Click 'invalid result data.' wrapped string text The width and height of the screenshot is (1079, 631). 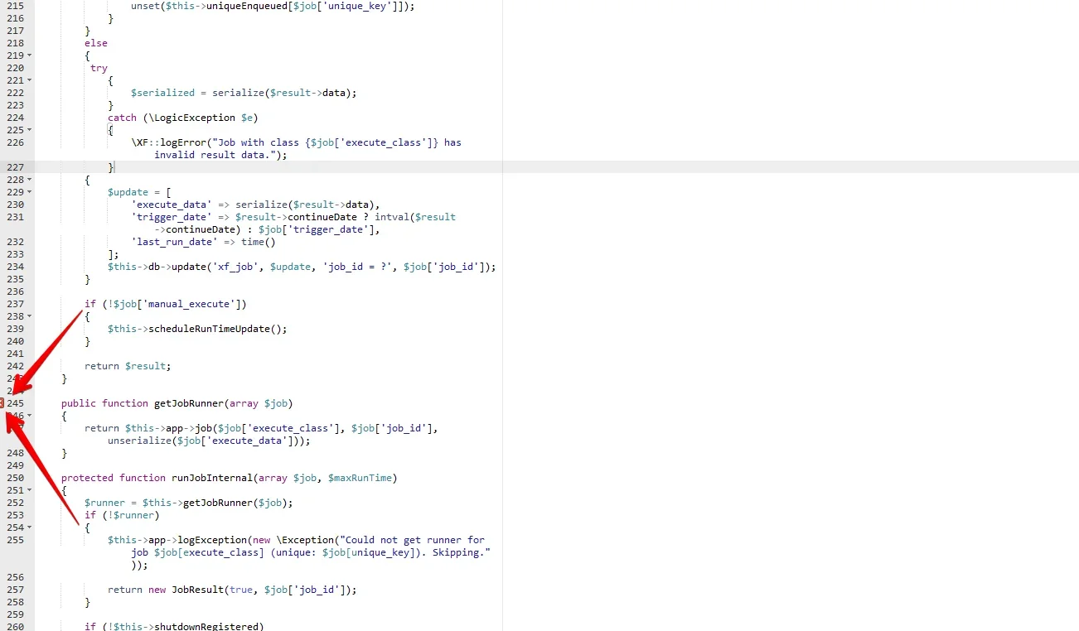pyautogui.click(x=212, y=155)
